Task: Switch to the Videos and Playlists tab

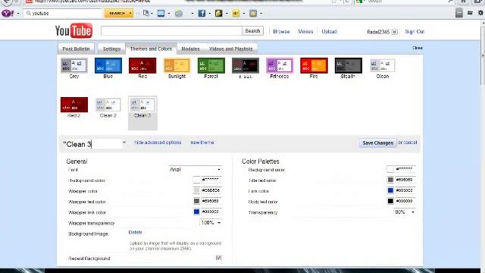Action: 231,49
